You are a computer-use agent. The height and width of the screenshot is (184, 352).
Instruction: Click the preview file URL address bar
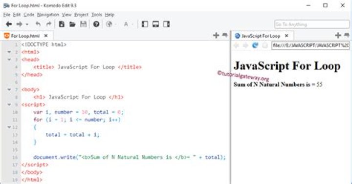pos(310,45)
